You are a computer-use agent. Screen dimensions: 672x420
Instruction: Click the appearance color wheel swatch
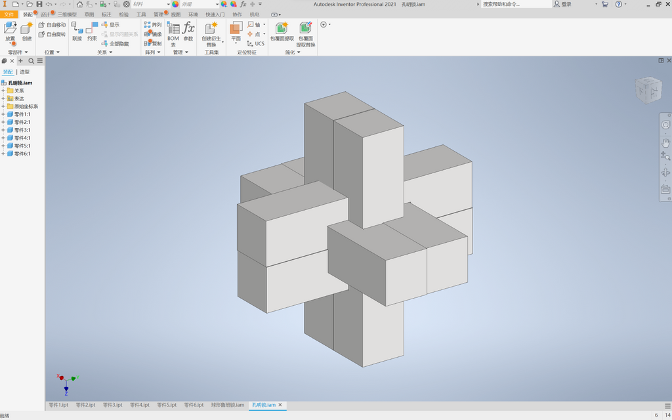pyautogui.click(x=175, y=5)
